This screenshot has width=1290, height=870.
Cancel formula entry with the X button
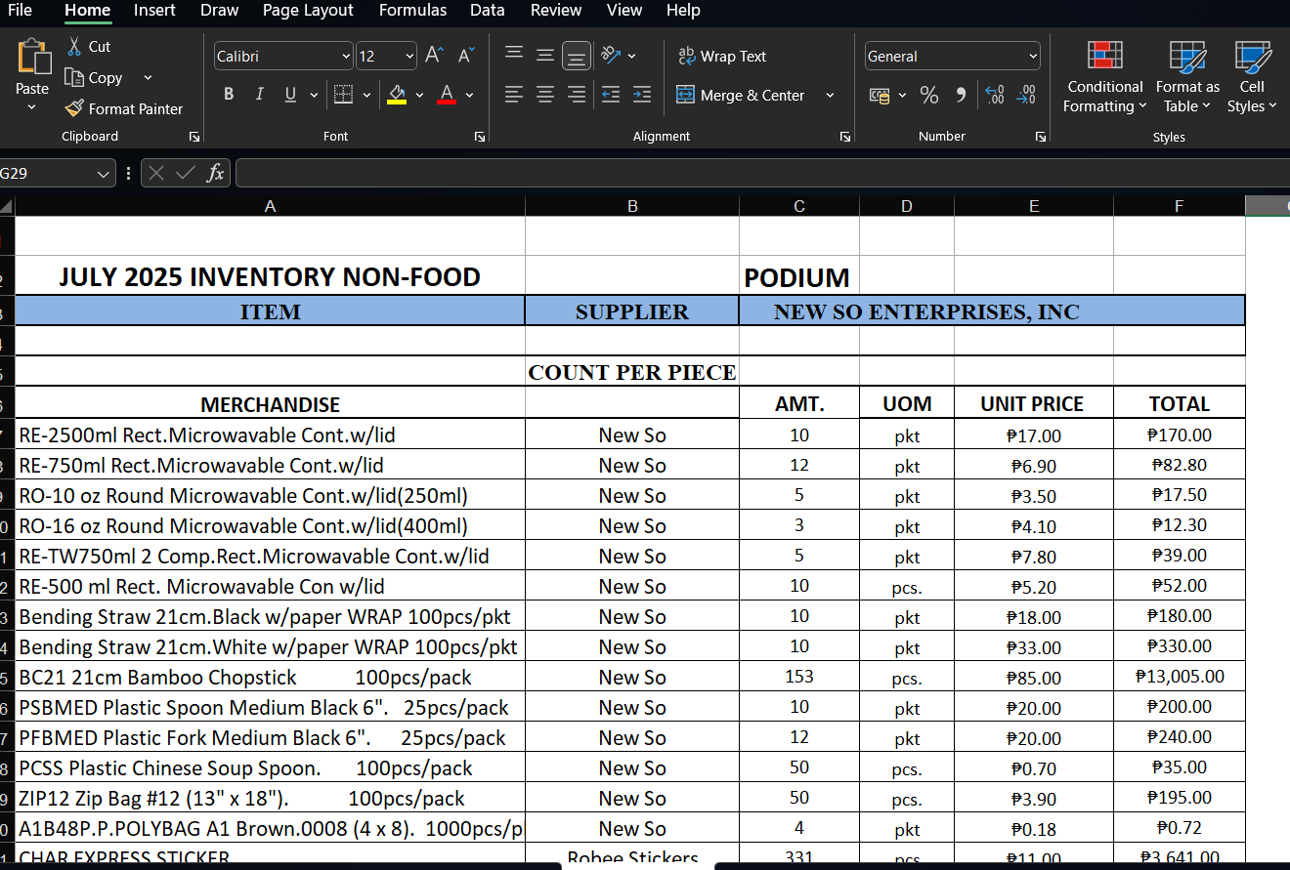tap(156, 174)
